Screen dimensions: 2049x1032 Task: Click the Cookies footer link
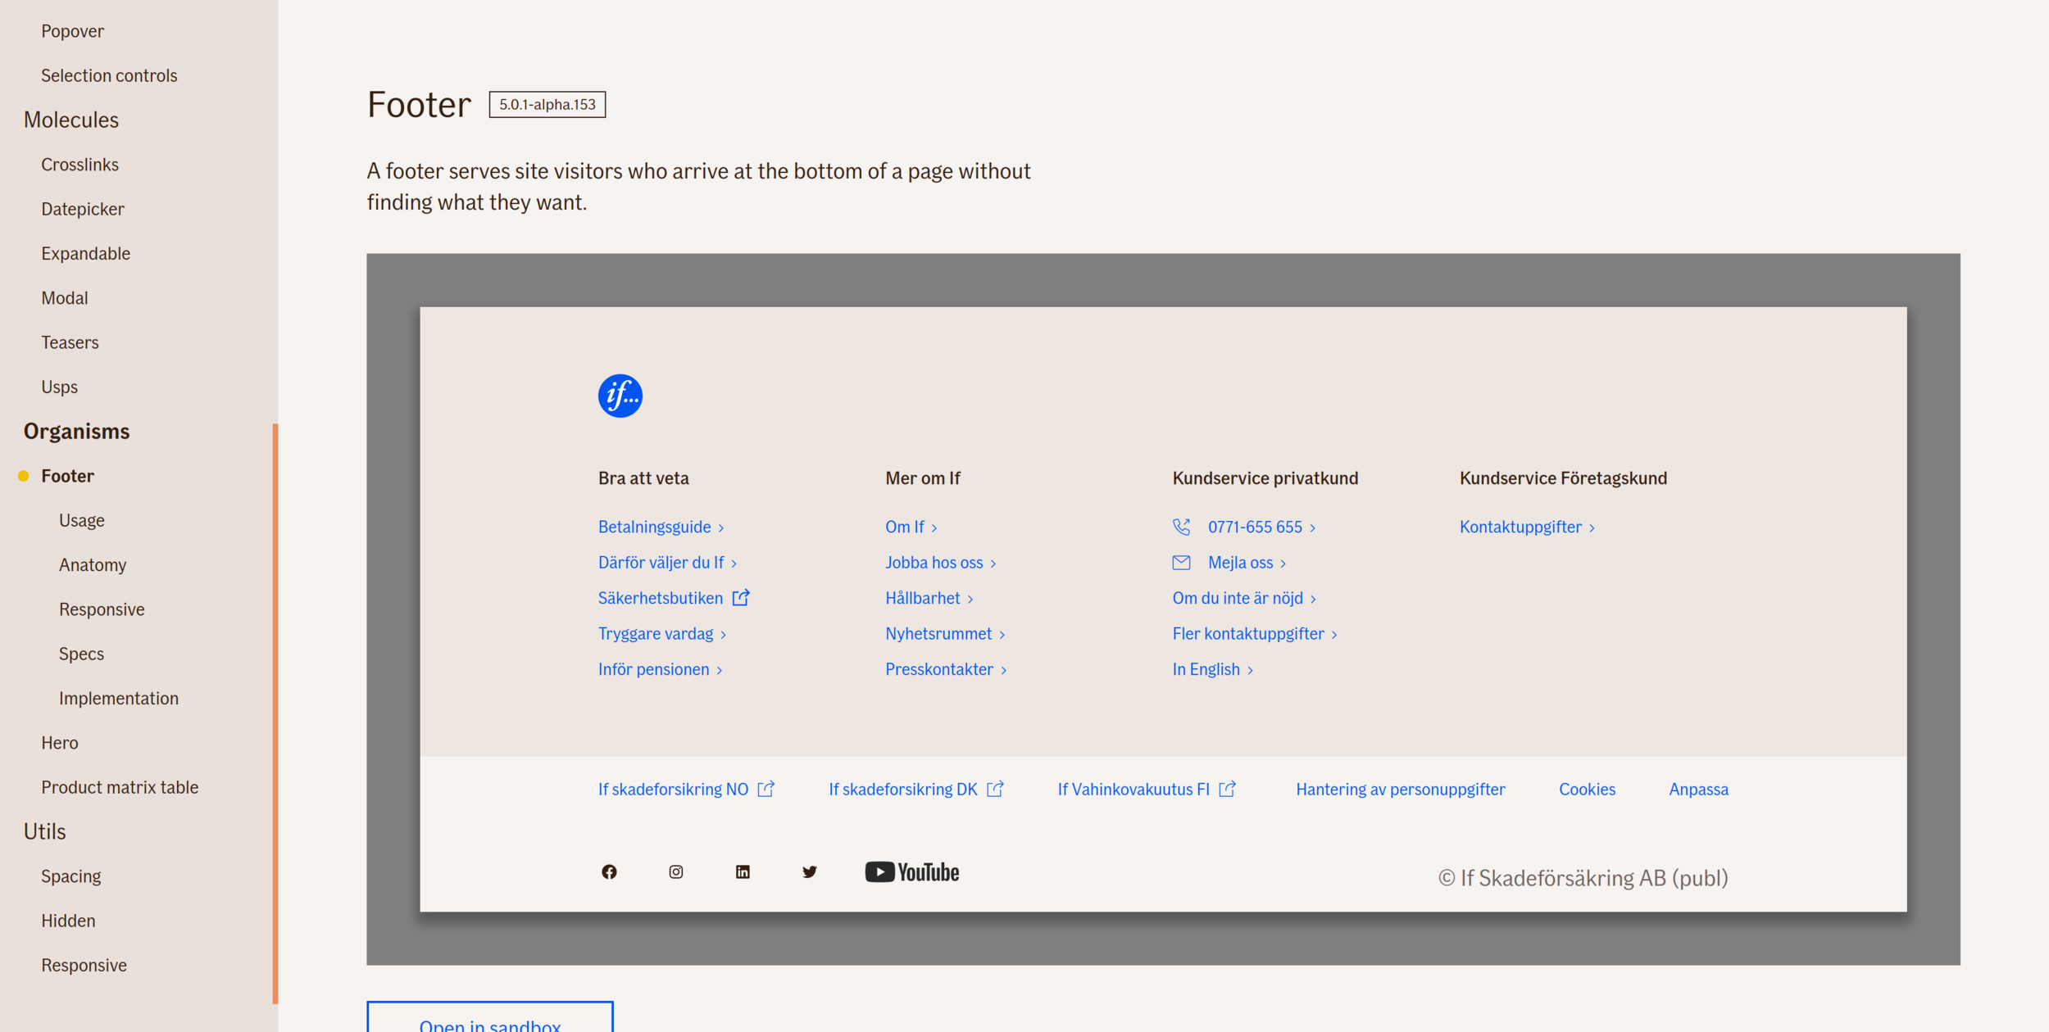pyautogui.click(x=1587, y=789)
